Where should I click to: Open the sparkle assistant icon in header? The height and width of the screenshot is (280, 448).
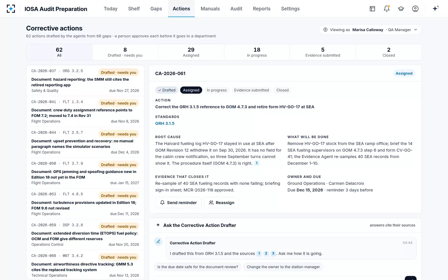(436, 9)
